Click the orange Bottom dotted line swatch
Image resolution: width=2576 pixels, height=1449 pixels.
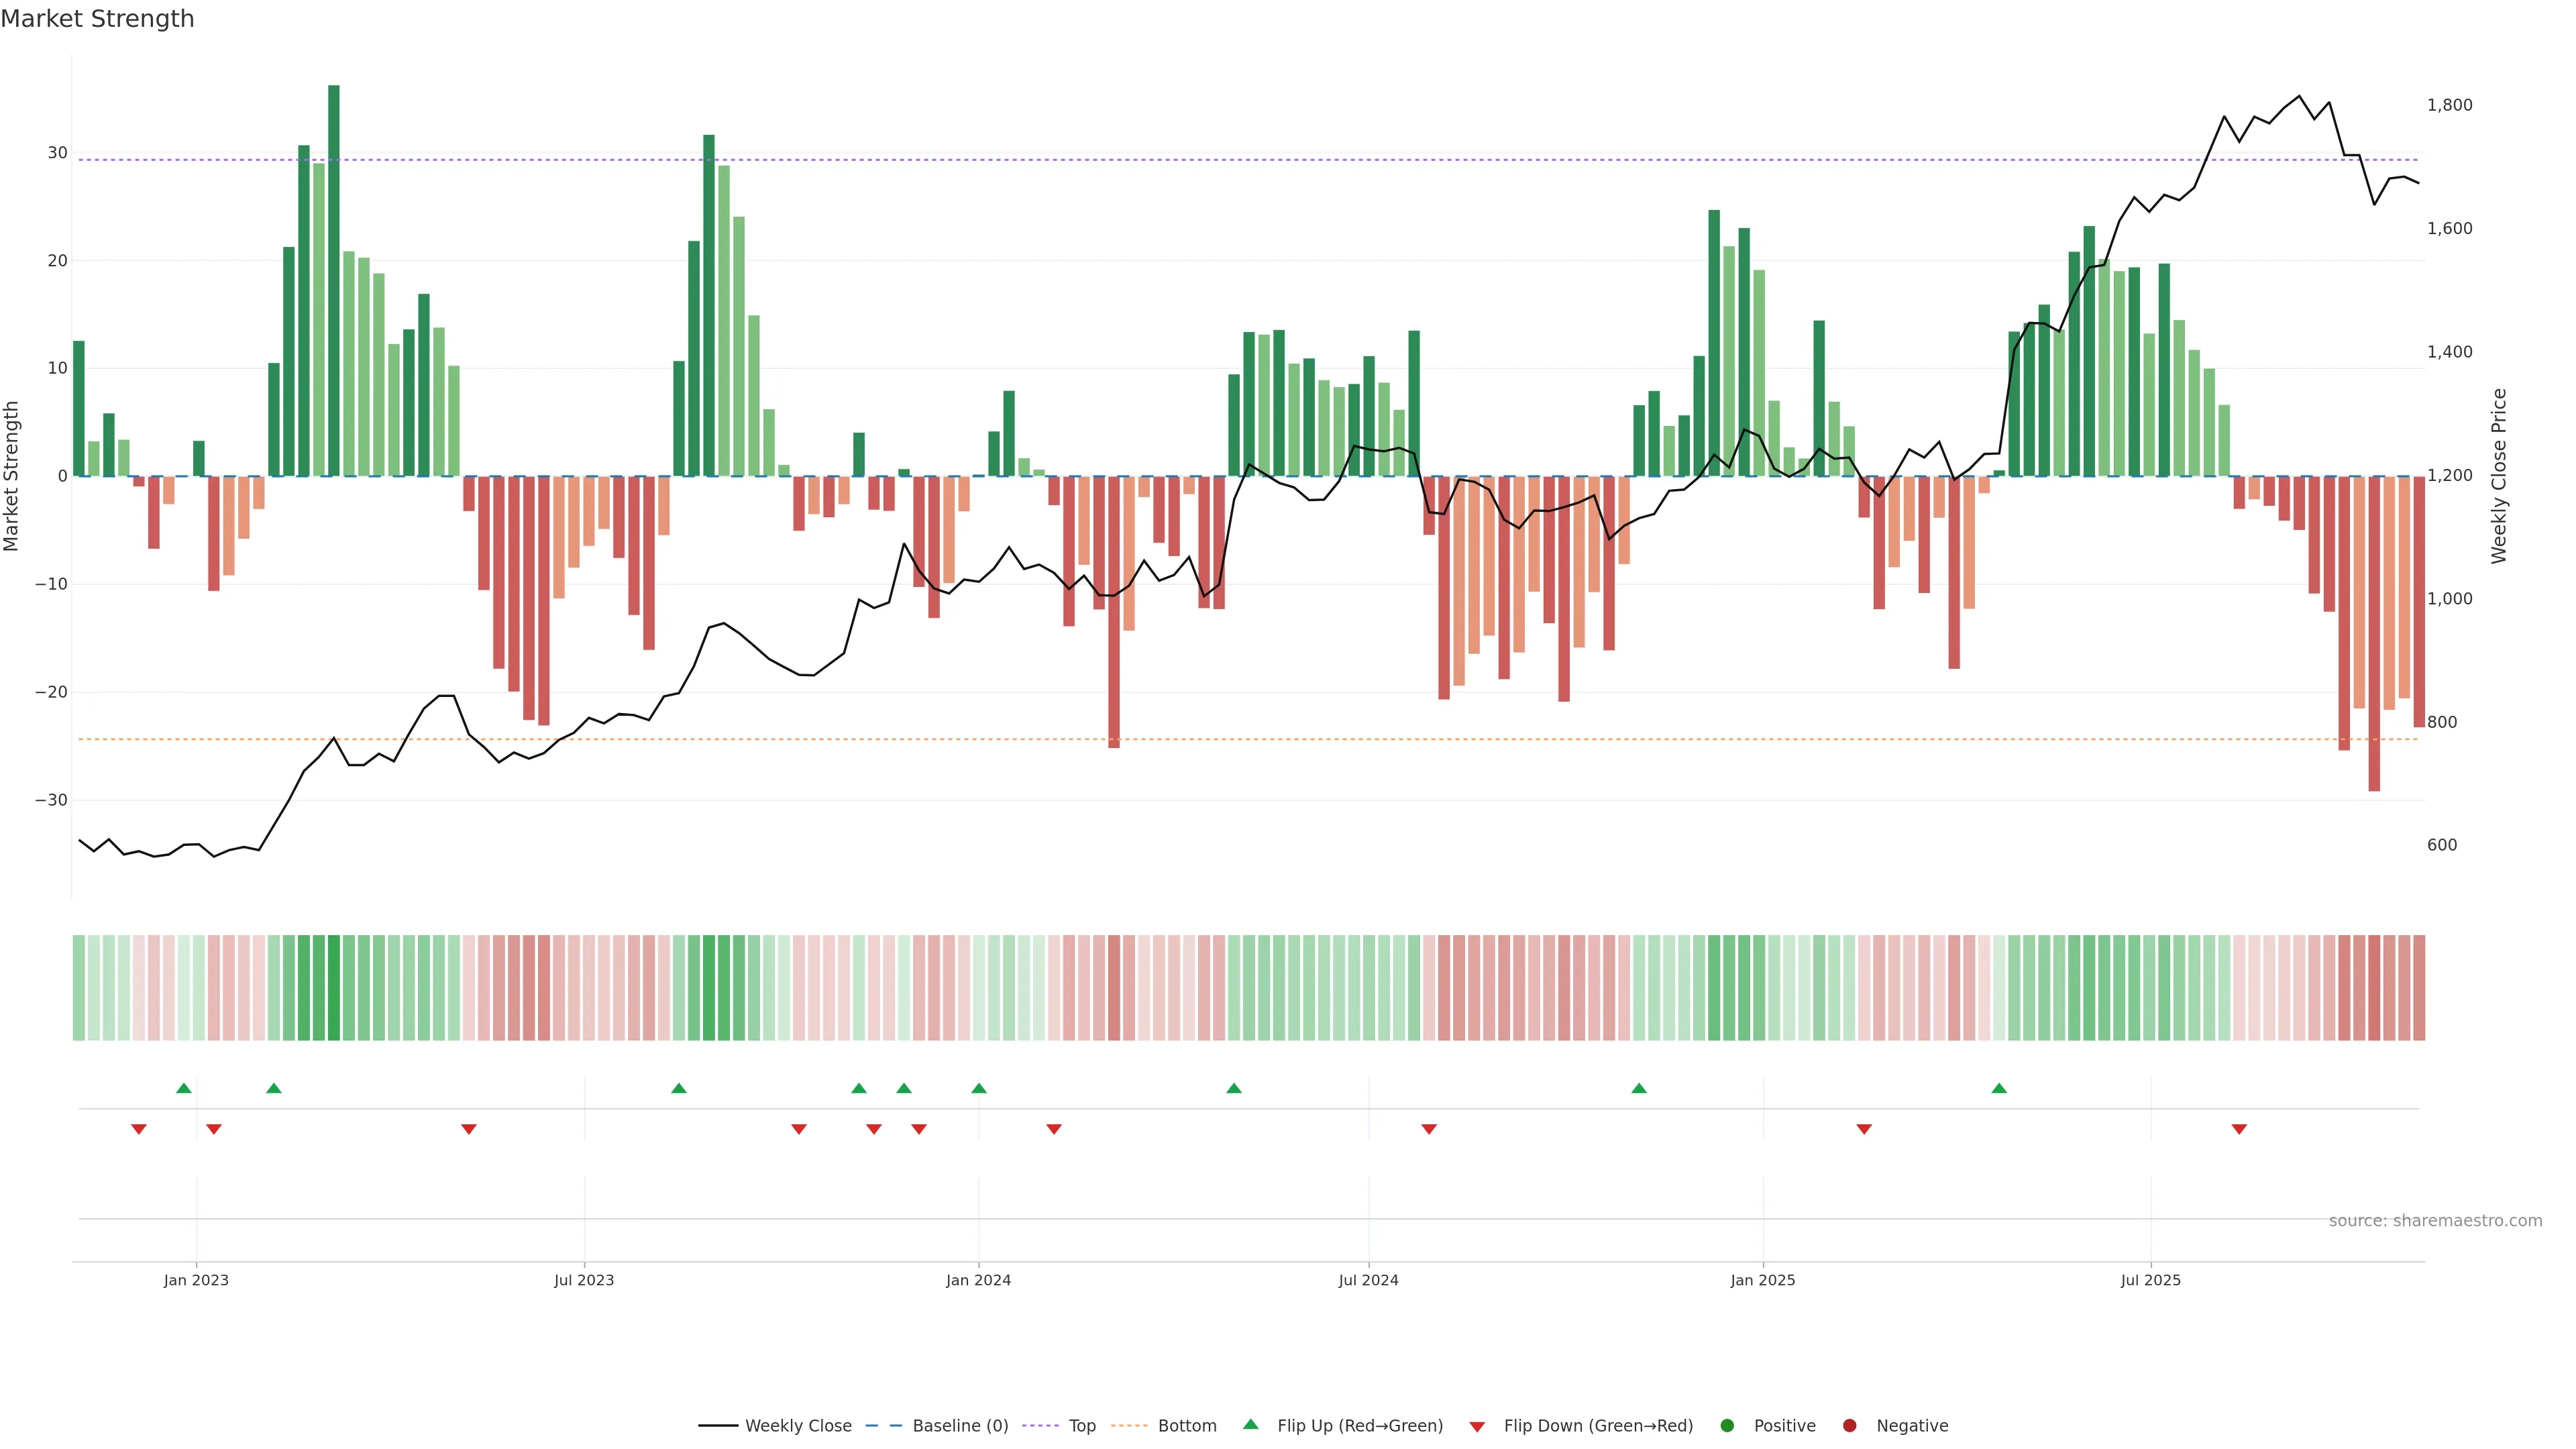[1129, 1425]
